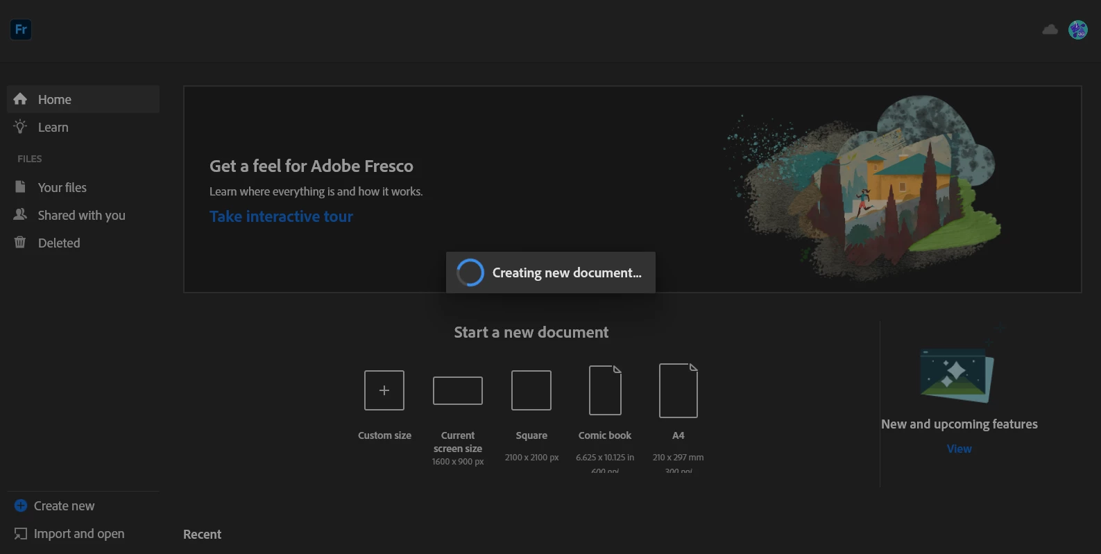Click the Start a new document heading

click(x=531, y=332)
